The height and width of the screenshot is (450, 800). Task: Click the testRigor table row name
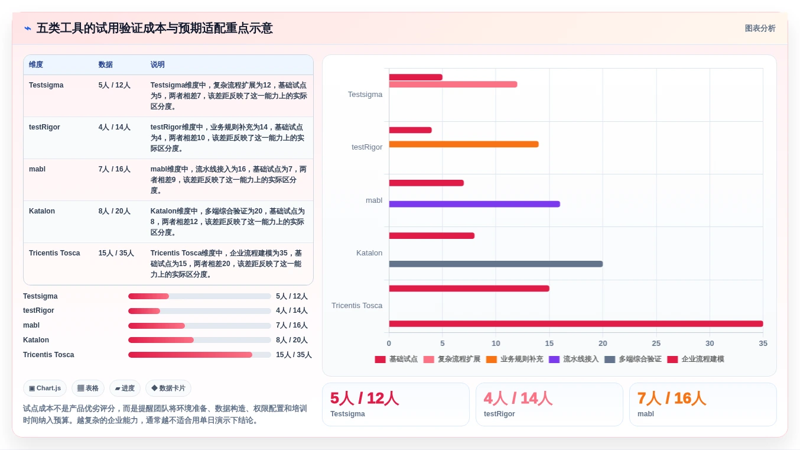pos(44,127)
